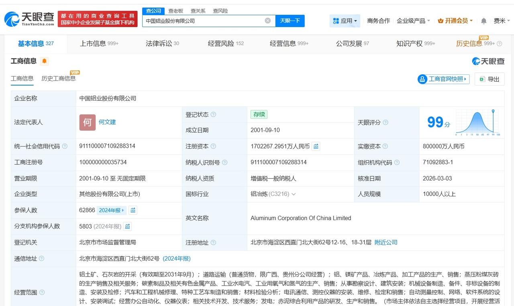Clear the search box text
Screen dimensions: 514x306
point(267,20)
